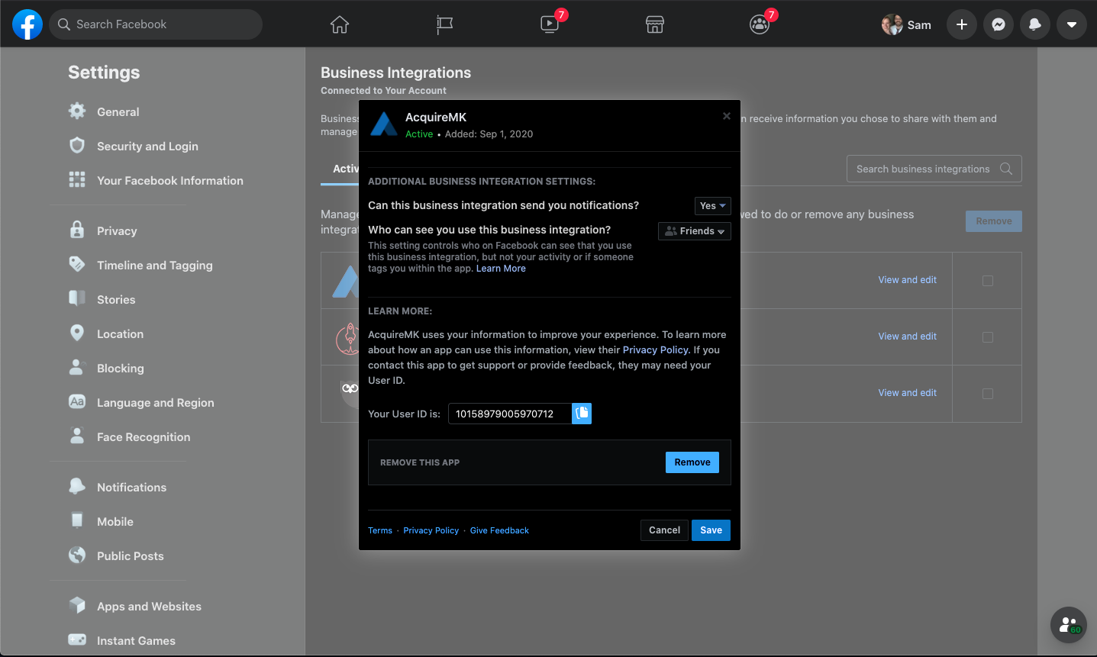Check the second business integration checkbox
Viewport: 1097px width, 657px height.
pos(988,337)
